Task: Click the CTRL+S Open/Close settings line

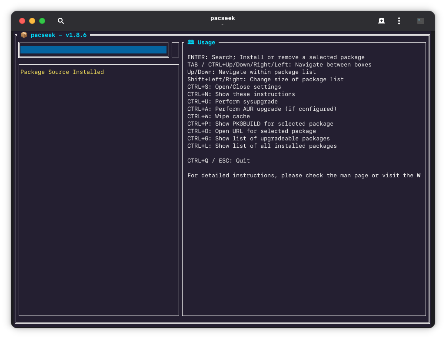Action: (234, 86)
